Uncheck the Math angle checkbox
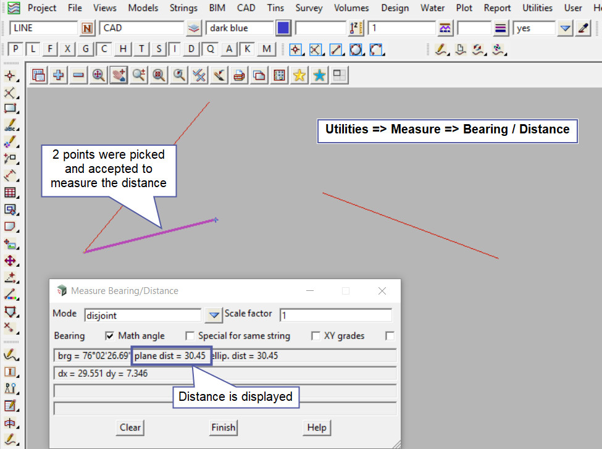The width and height of the screenshot is (602, 449). tap(110, 336)
